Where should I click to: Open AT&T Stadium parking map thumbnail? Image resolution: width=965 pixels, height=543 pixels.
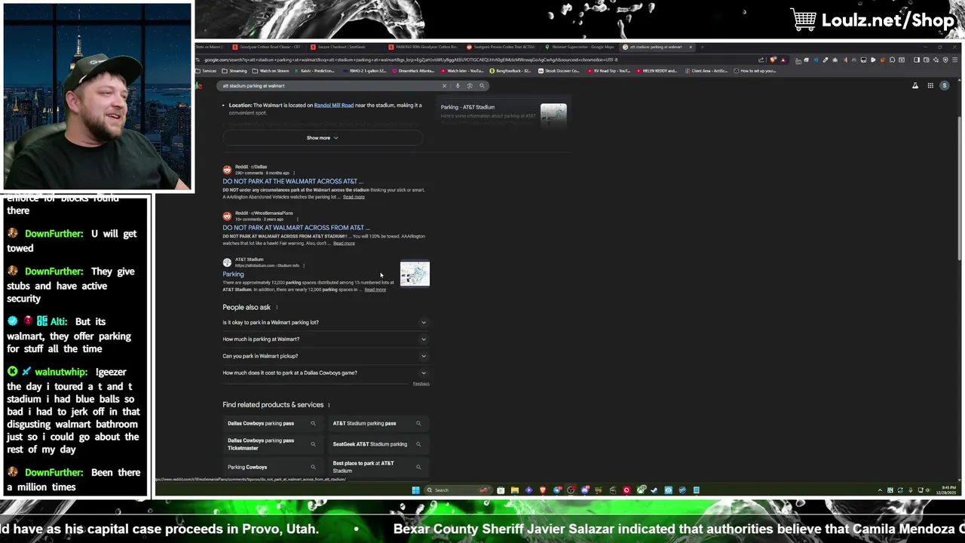coord(415,274)
